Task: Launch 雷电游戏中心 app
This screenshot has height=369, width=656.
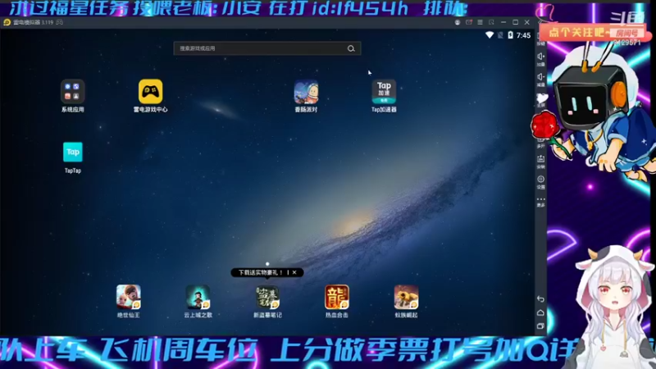Action: [x=151, y=92]
